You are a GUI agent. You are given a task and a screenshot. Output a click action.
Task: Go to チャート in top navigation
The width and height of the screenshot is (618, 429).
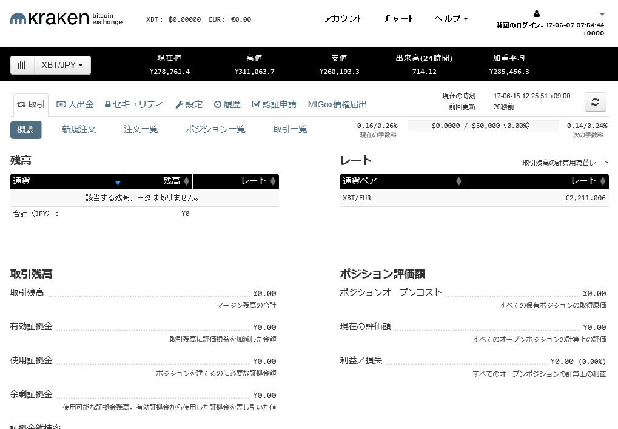pos(398,19)
